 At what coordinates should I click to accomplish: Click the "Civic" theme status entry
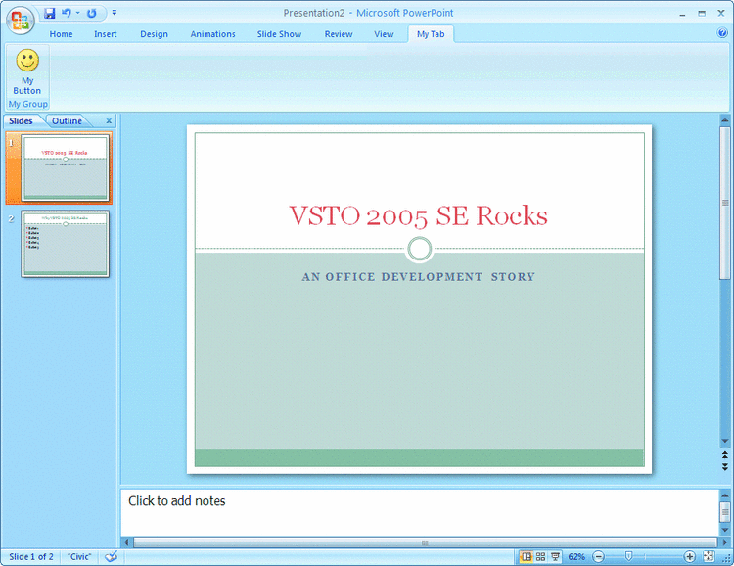pos(79,556)
